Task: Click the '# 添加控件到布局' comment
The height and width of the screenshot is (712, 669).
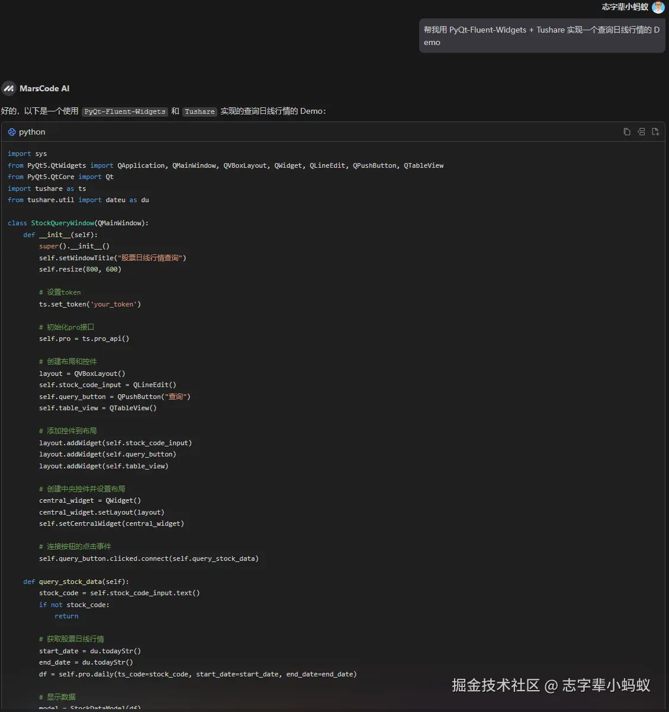Action: (68, 431)
